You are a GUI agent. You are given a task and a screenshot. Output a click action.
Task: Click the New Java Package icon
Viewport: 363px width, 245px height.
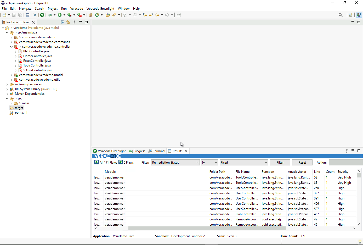point(91,15)
